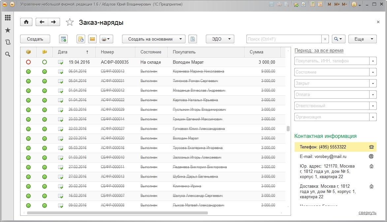Image resolution: width=387 pixels, height=222 pixels.
Task: Open the printer dropdown button
Action: pos(106,39)
